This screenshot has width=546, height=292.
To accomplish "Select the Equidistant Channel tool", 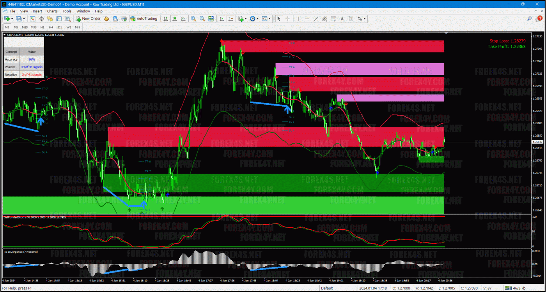I will [x=325, y=18].
